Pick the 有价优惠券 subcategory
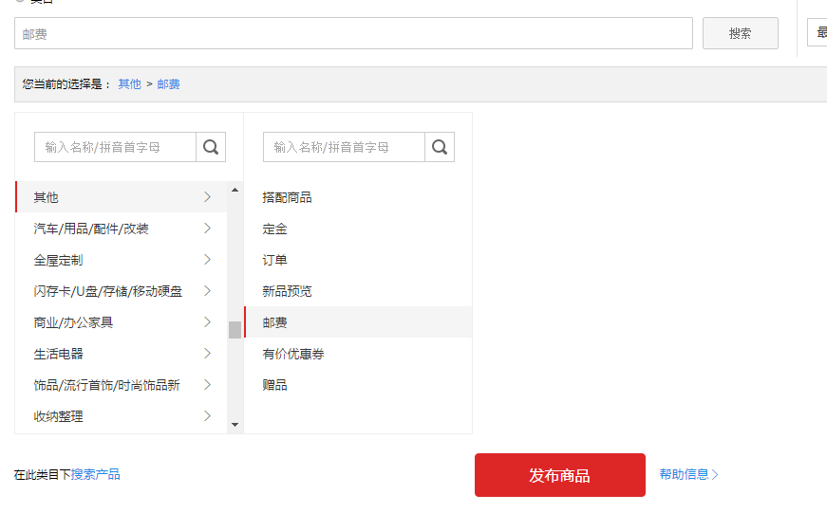The height and width of the screenshot is (513, 827). pyautogui.click(x=293, y=354)
